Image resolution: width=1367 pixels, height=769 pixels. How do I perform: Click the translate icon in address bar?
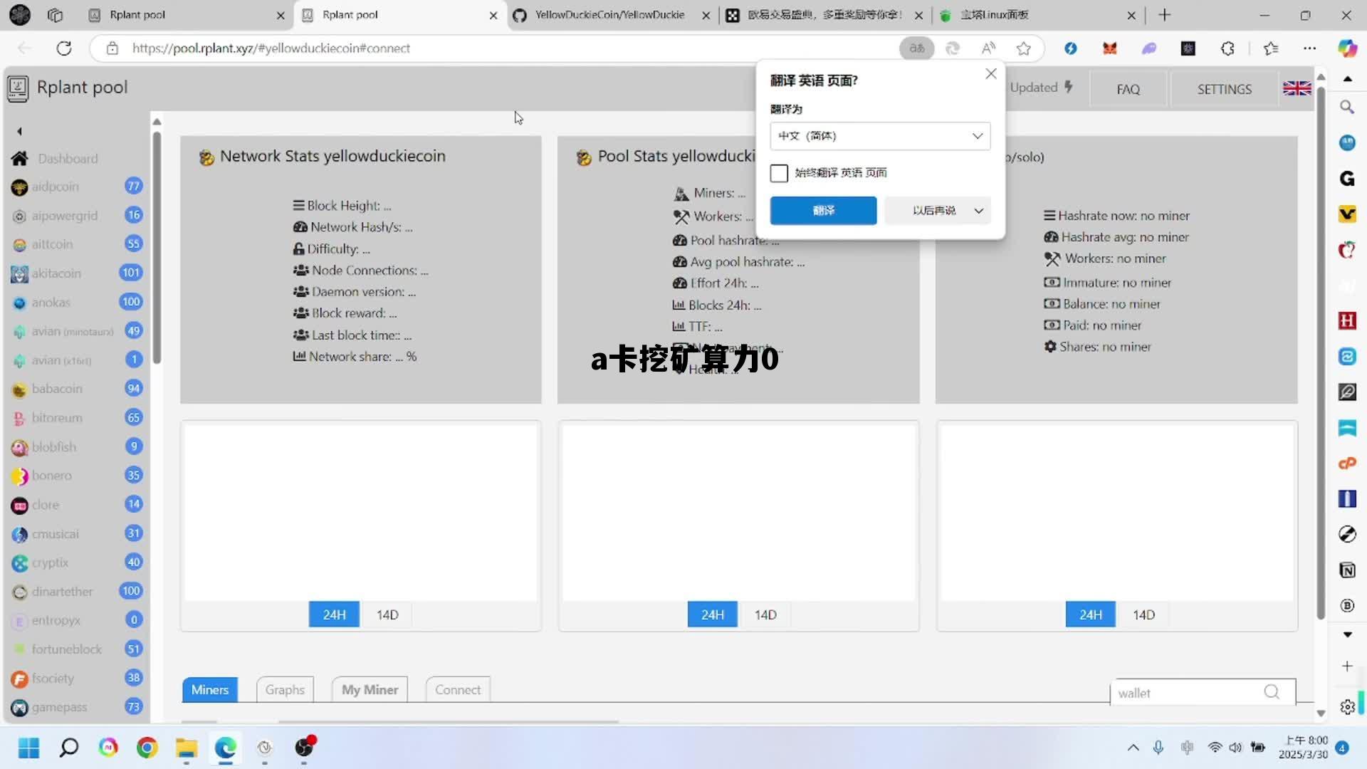916,48
